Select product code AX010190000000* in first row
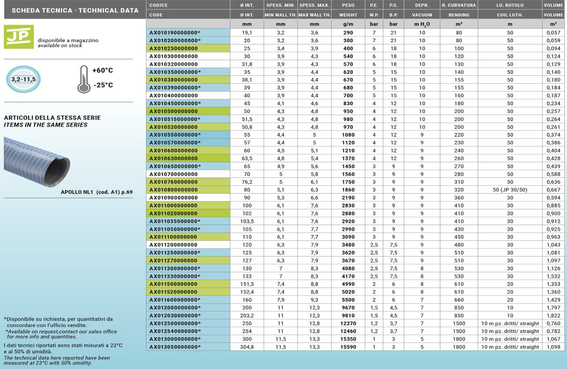The image size is (567, 369). (x=175, y=33)
